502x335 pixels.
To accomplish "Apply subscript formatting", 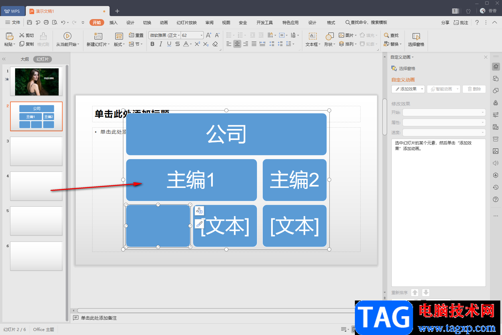I will click(206, 44).
